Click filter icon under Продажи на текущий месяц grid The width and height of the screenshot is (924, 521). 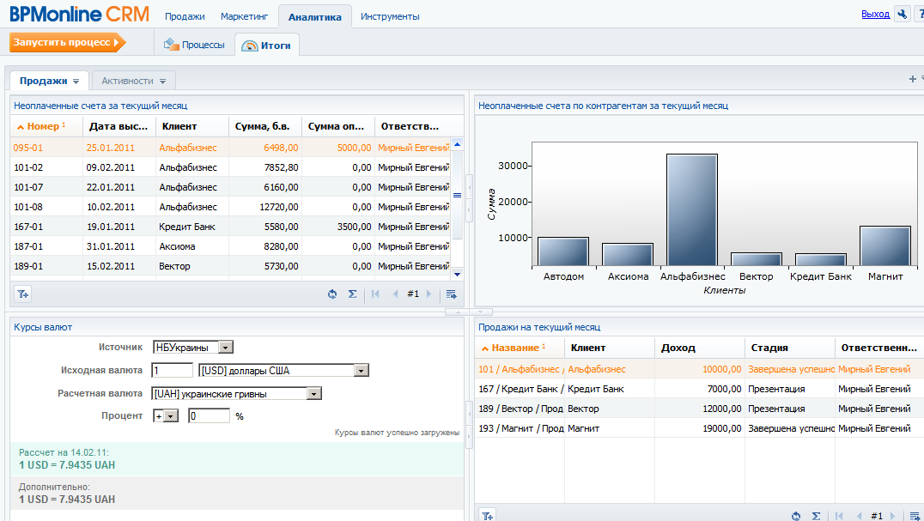coord(487,516)
